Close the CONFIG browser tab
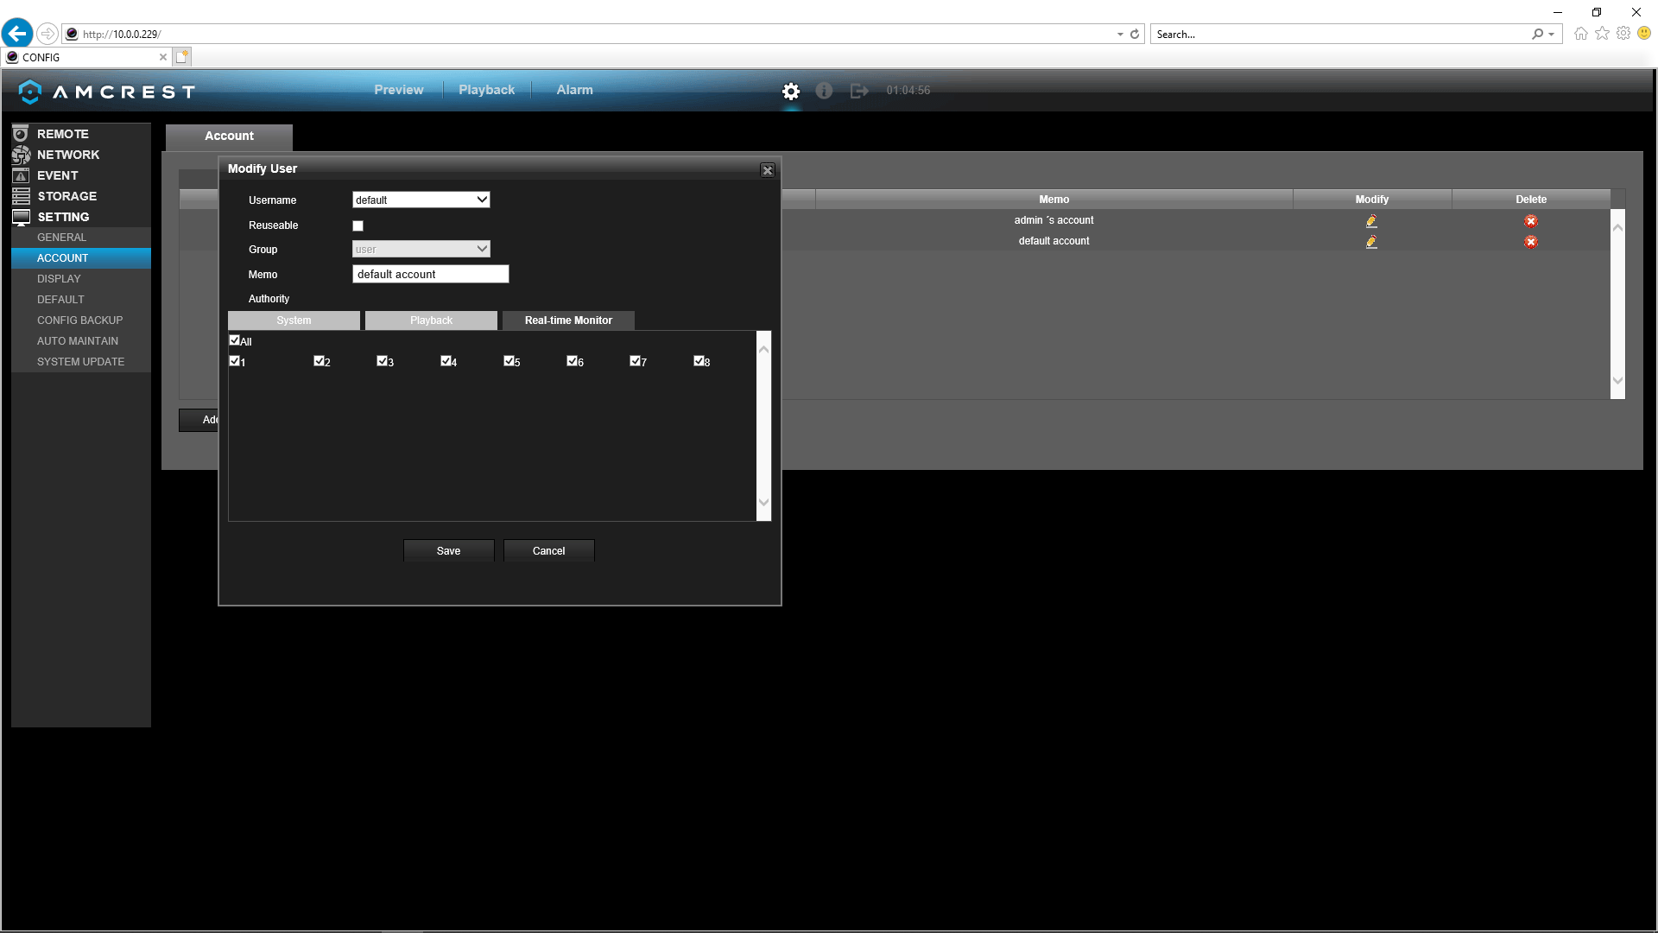The height and width of the screenshot is (933, 1658). (162, 57)
